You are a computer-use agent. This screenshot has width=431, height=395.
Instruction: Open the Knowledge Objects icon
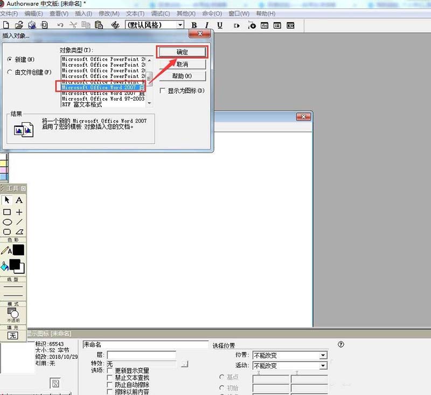point(290,25)
